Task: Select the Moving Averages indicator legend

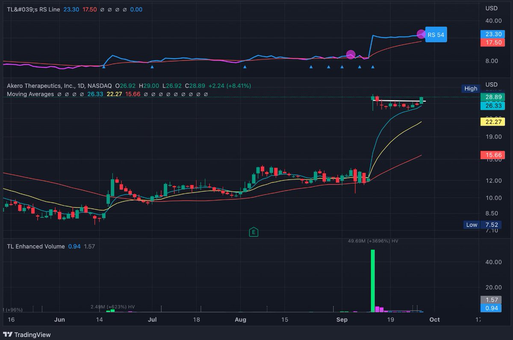Action: (x=30, y=94)
